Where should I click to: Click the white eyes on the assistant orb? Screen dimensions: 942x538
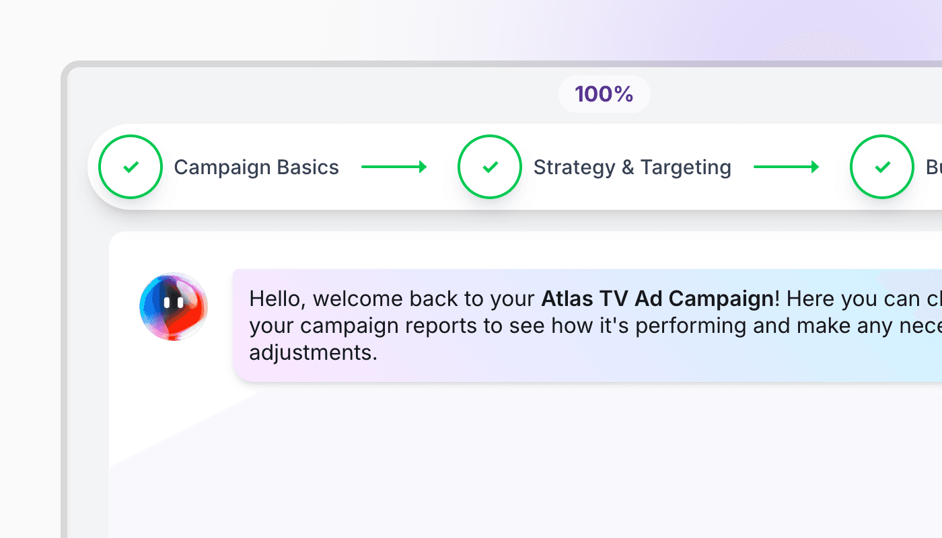click(x=174, y=303)
